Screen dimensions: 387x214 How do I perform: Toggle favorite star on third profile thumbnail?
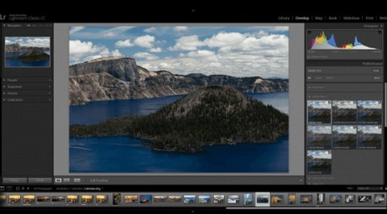click(x=380, y=102)
